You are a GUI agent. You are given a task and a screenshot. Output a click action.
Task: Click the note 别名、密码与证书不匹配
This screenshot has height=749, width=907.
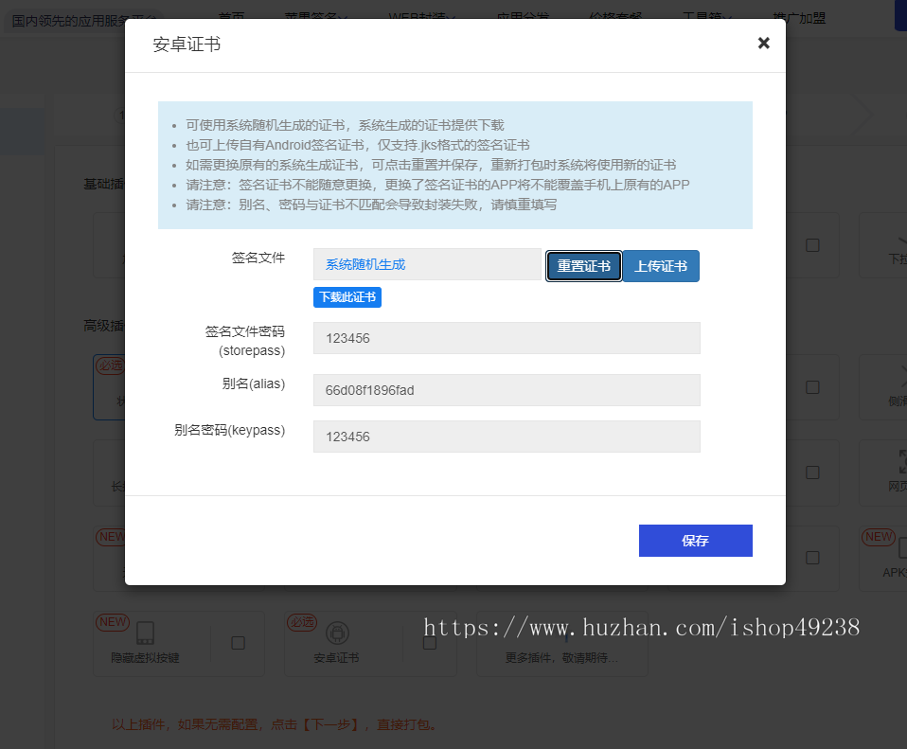(x=371, y=205)
